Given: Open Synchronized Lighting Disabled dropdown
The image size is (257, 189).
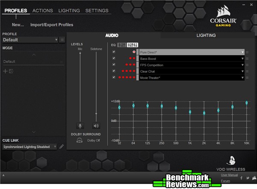Looking at the screenshot, I should pyautogui.click(x=30, y=147).
